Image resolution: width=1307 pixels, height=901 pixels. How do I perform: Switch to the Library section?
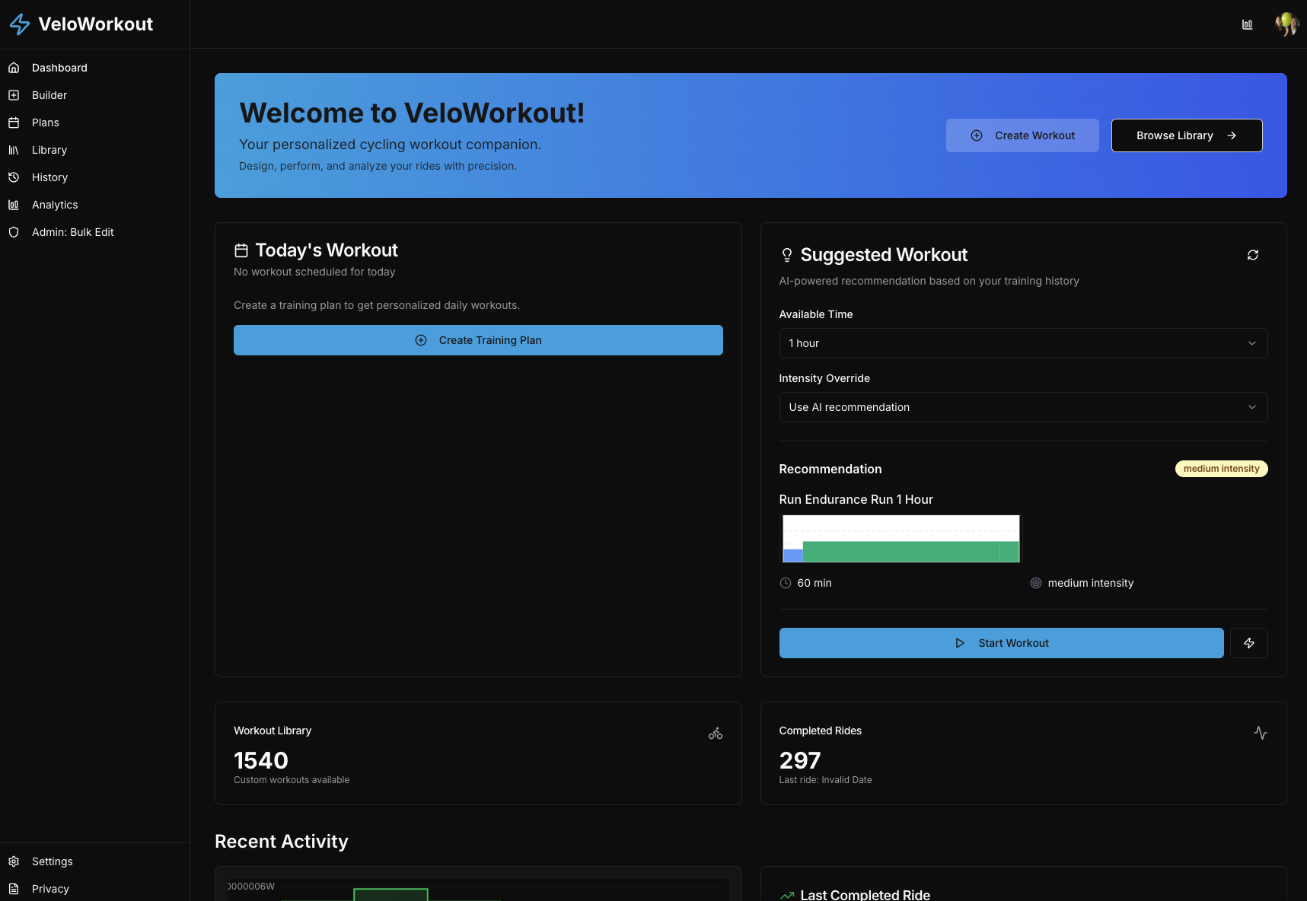coord(49,149)
